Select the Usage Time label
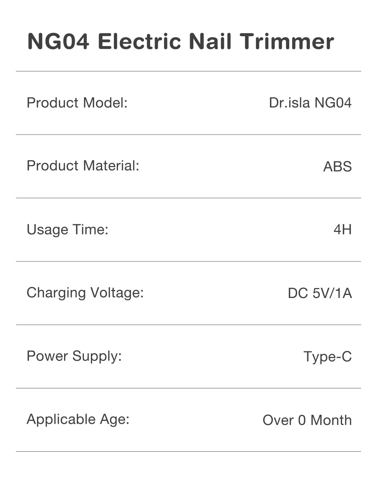The height and width of the screenshot is (480, 377). (x=67, y=230)
